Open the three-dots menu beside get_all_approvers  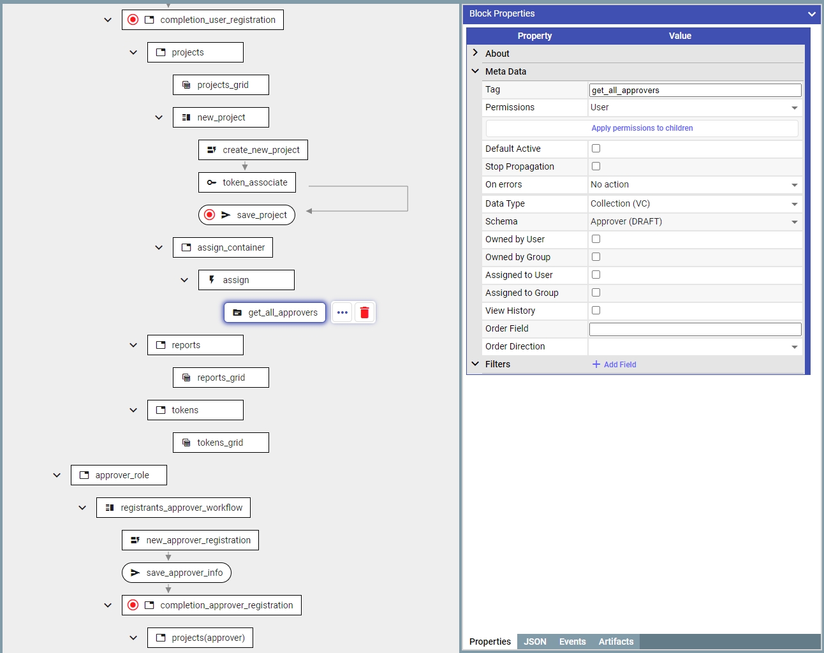342,312
